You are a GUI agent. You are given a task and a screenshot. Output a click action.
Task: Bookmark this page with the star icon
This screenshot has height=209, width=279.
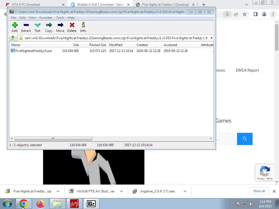tap(245, 14)
